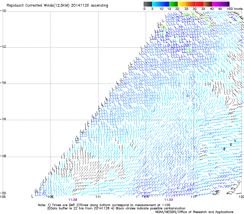Click the 'NOAA/NESDIS/Office of Research and Applications' credit
Screen dimensions: 244x214
[194, 212]
